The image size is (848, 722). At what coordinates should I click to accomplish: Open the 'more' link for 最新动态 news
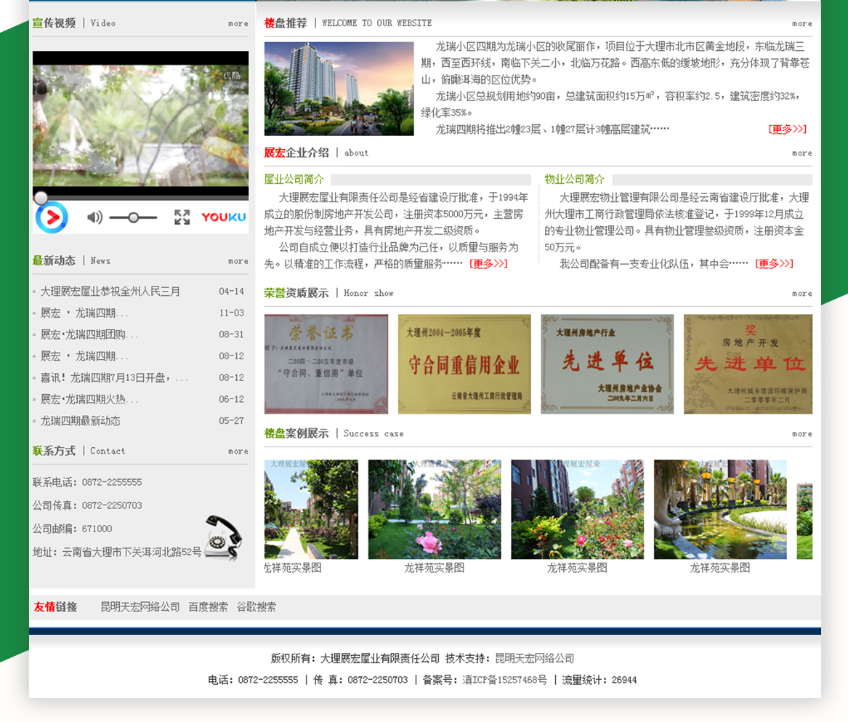point(238,262)
